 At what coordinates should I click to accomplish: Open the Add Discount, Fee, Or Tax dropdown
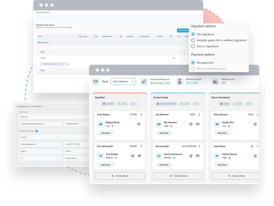tap(53, 64)
